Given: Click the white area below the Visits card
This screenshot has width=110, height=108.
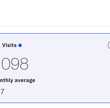Looking at the screenshot, I should (x=55, y=106).
